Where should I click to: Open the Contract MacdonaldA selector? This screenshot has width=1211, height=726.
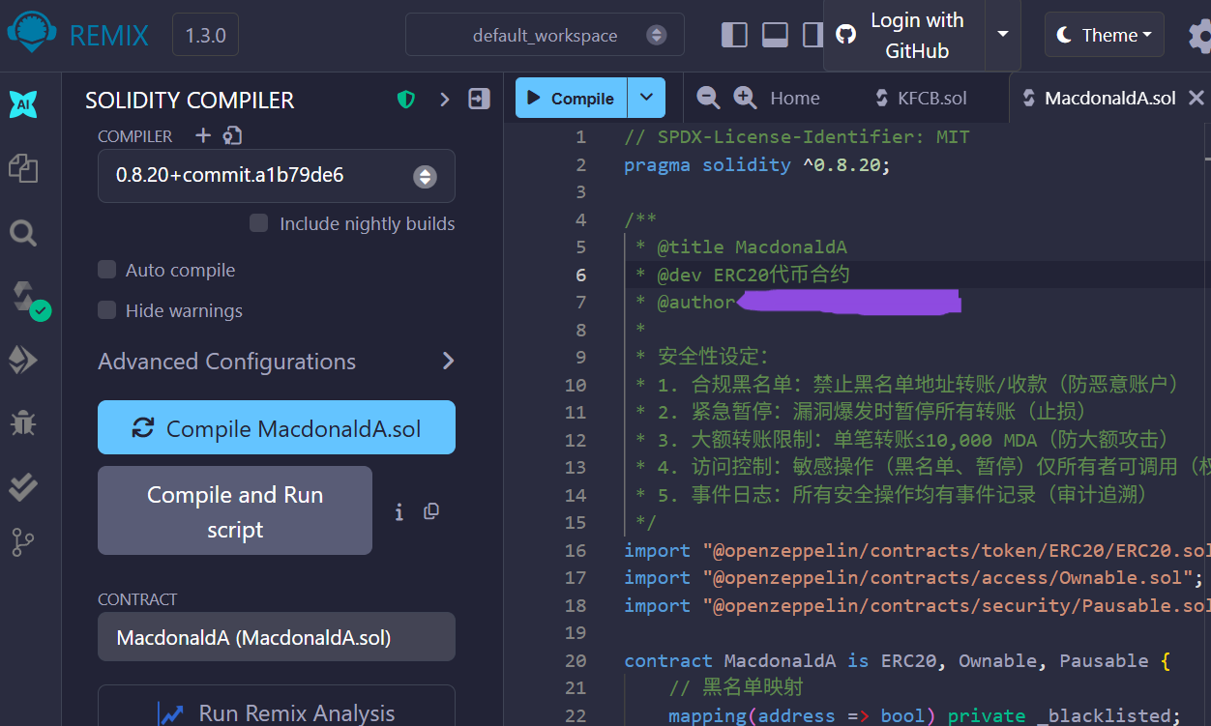277,637
